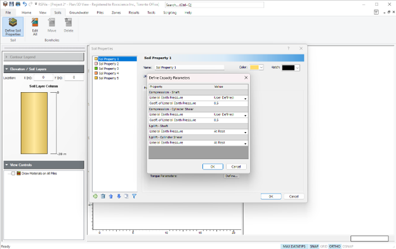Click Cancel in Define Capacity Parameters dialog
The image size is (396, 249).
[x=236, y=166]
